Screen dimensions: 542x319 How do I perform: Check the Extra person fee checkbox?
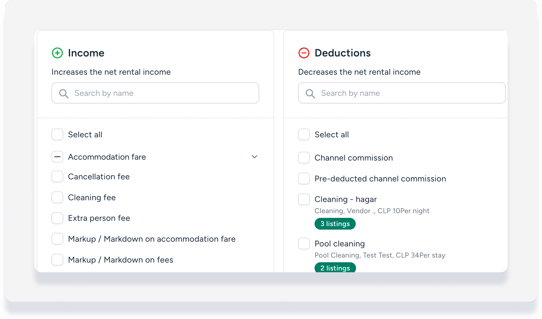pyautogui.click(x=57, y=218)
